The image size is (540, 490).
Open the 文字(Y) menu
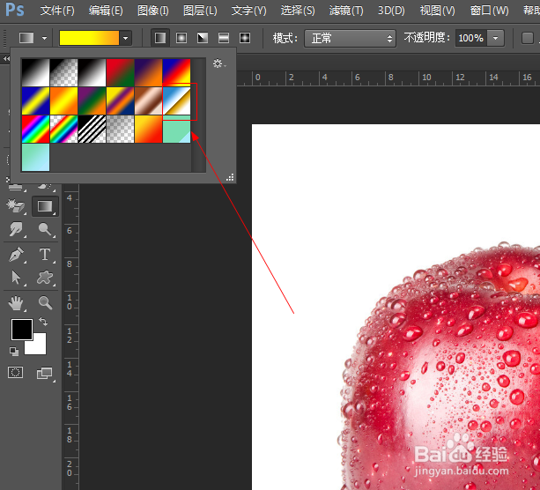click(248, 11)
